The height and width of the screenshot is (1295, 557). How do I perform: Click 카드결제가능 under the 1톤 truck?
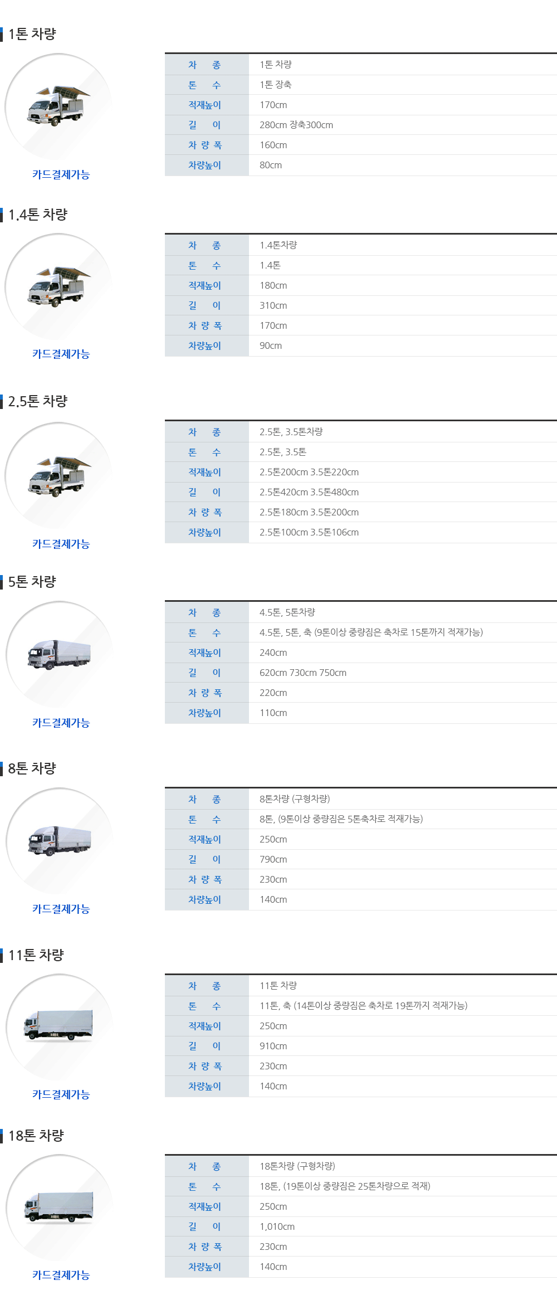click(x=61, y=174)
